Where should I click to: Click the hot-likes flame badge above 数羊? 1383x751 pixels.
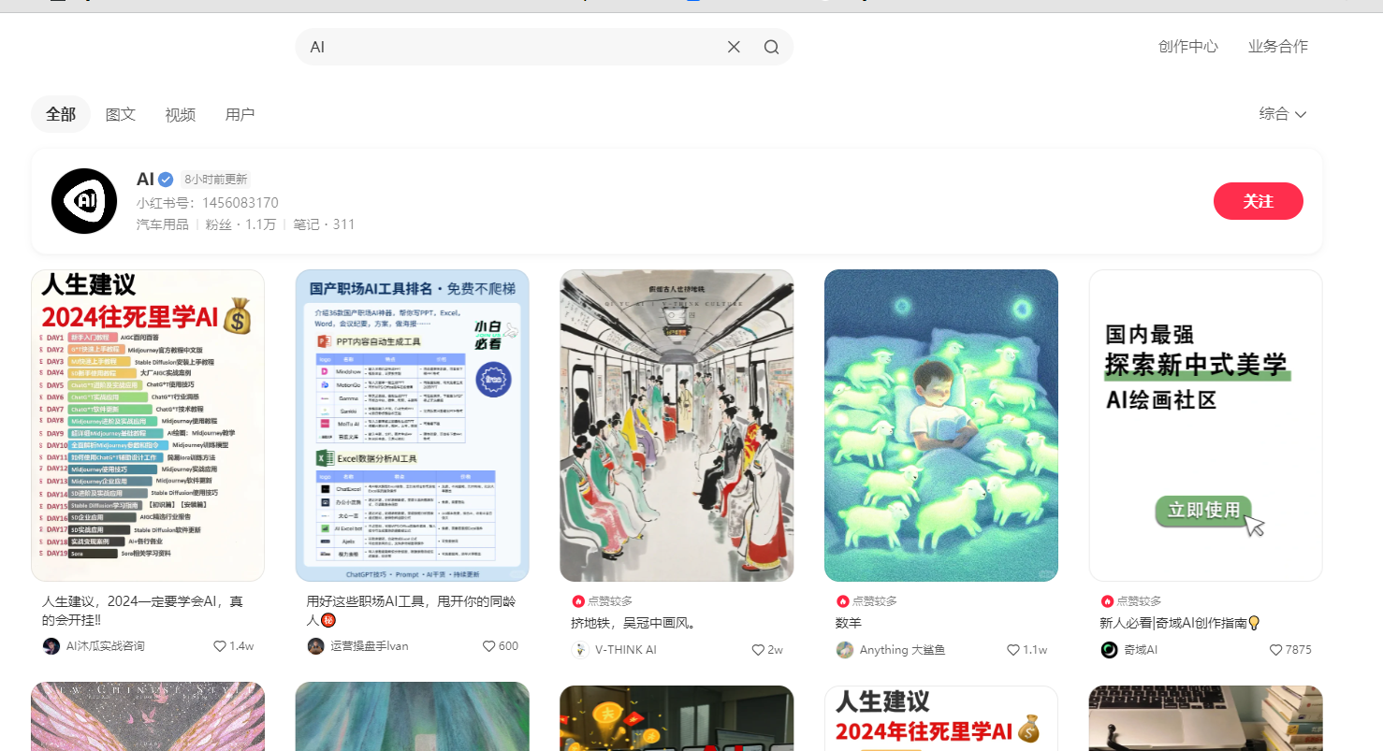click(x=843, y=601)
